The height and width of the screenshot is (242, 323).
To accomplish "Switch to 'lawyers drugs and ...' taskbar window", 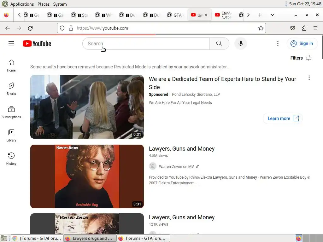I will [x=90, y=238].
